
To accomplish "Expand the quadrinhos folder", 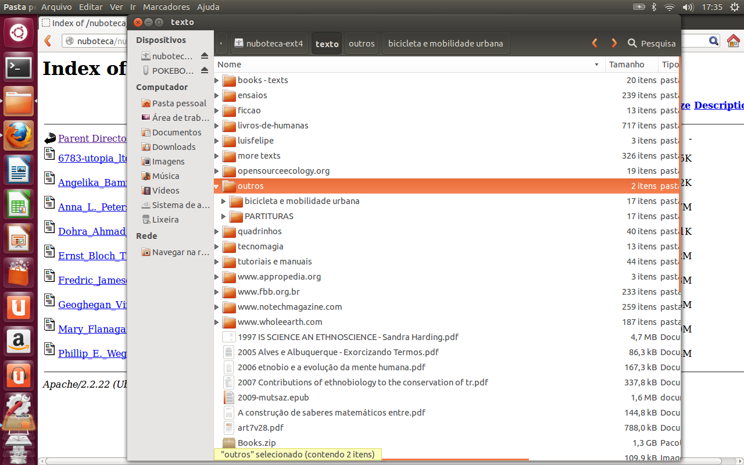I will tap(217, 232).
